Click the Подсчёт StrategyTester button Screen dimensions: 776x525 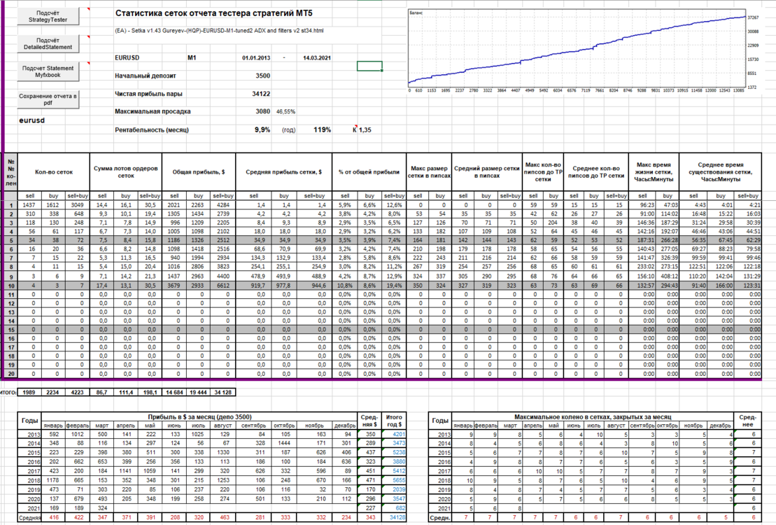coord(48,16)
